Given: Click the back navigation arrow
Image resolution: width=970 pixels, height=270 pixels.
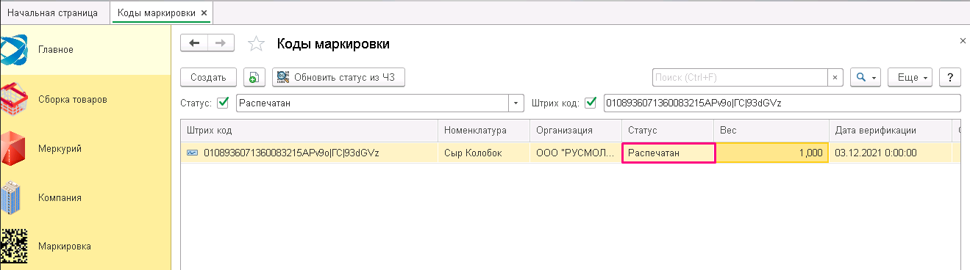Looking at the screenshot, I should (194, 43).
